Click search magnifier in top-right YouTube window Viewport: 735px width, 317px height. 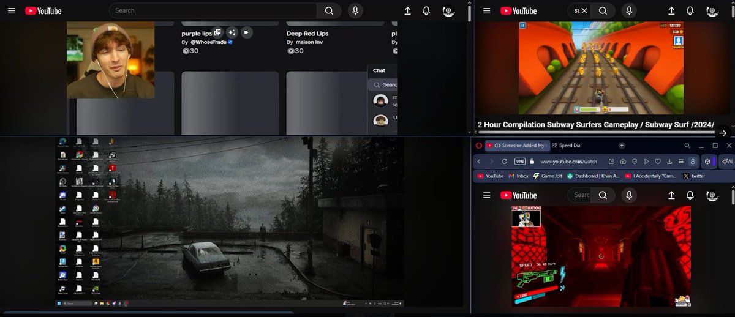603,10
